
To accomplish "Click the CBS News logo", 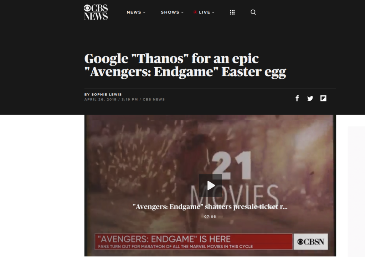I will click(x=96, y=12).
